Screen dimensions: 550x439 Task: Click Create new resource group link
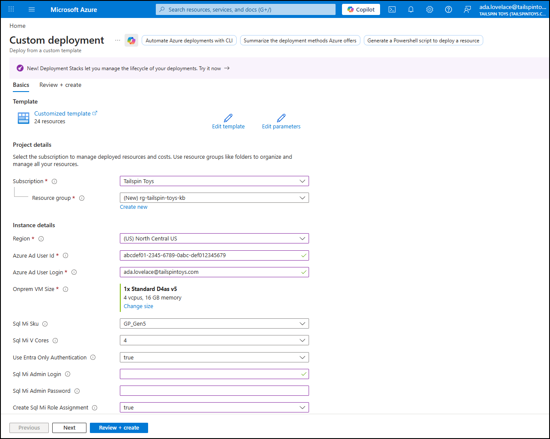pos(134,207)
